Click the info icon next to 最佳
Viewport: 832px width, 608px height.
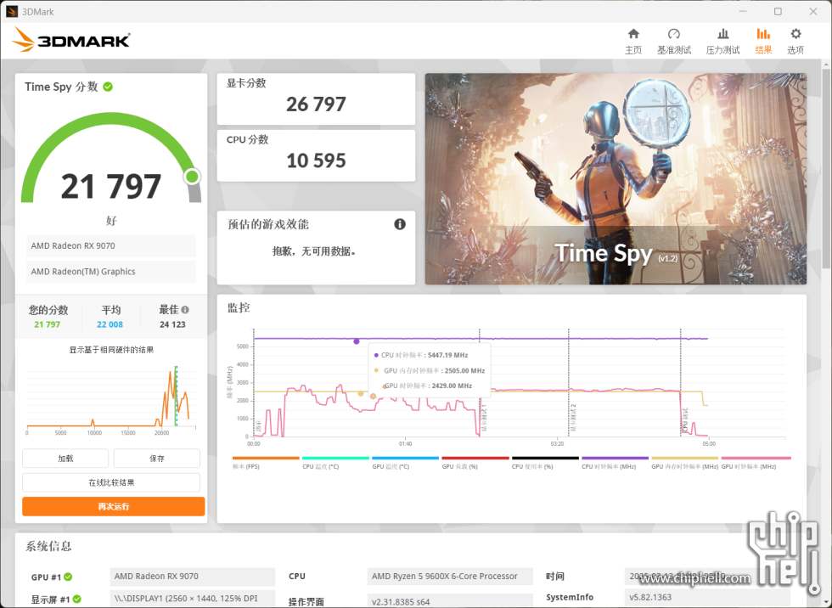185,309
